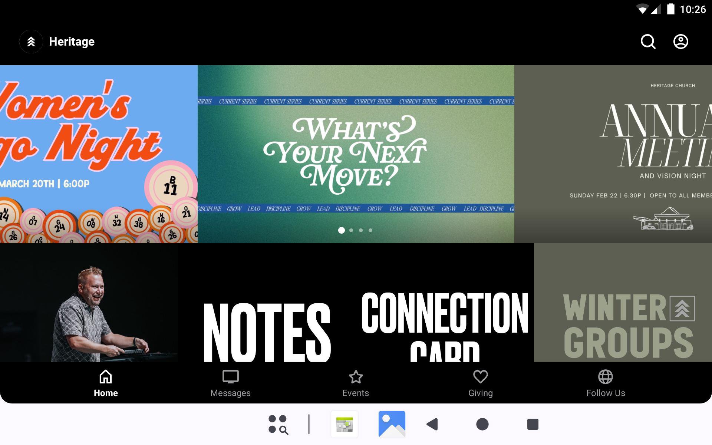Open the Events tab
712x445 pixels.
355,383
